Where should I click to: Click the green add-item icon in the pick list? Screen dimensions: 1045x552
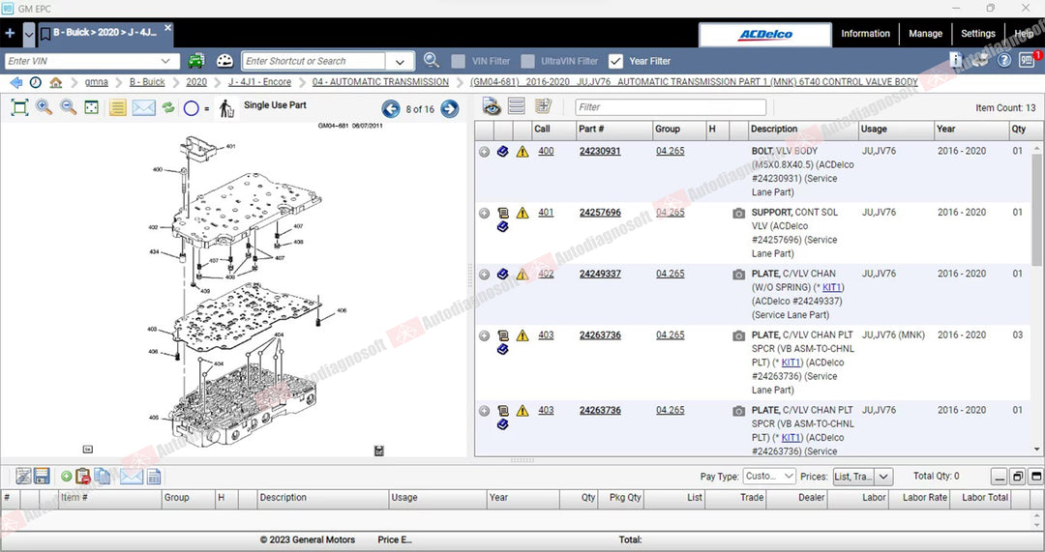pyautogui.click(x=66, y=476)
